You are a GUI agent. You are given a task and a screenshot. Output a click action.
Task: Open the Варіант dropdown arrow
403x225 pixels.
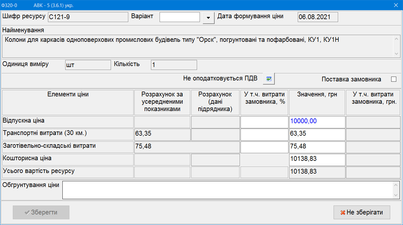pos(209,18)
